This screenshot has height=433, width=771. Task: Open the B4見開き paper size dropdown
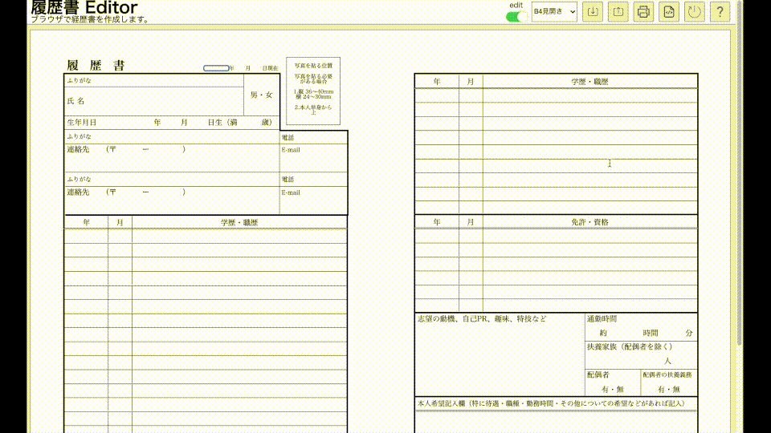pyautogui.click(x=554, y=12)
